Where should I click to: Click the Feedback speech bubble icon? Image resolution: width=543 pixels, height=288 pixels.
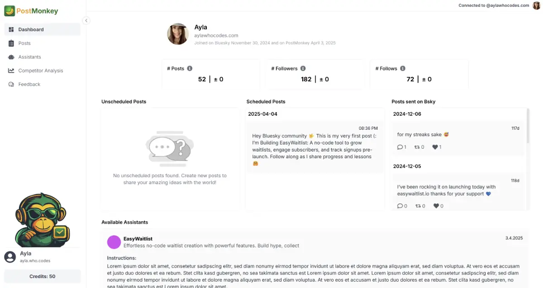click(11, 85)
